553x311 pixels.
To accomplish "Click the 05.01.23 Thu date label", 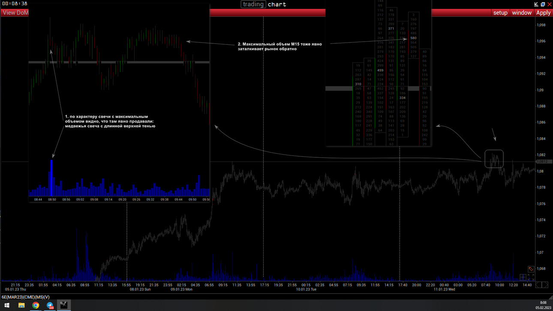I will [x=15, y=290].
